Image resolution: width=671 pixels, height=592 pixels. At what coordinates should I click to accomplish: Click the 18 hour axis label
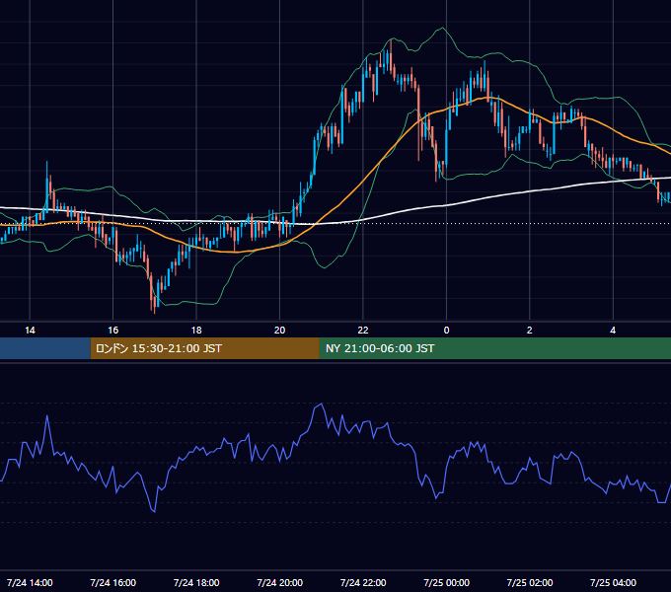[x=196, y=331]
